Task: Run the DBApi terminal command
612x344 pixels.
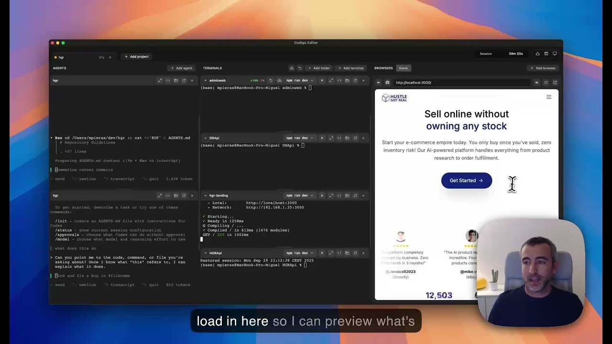Action: point(322,138)
